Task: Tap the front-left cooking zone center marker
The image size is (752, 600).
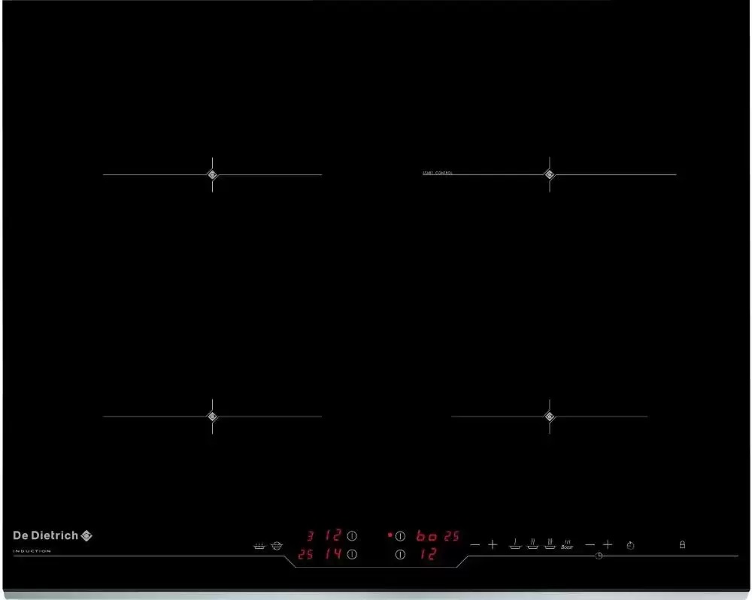Action: [213, 417]
